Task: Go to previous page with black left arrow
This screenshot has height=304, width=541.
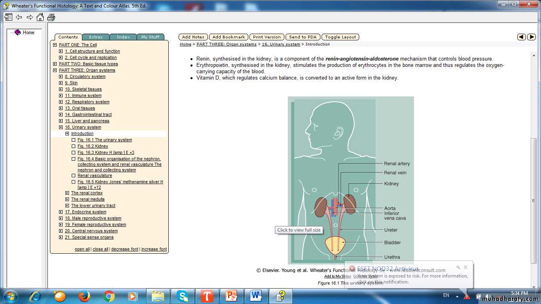Action: (x=522, y=37)
